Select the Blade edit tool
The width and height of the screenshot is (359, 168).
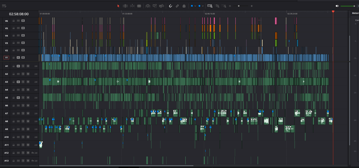click(139, 6)
